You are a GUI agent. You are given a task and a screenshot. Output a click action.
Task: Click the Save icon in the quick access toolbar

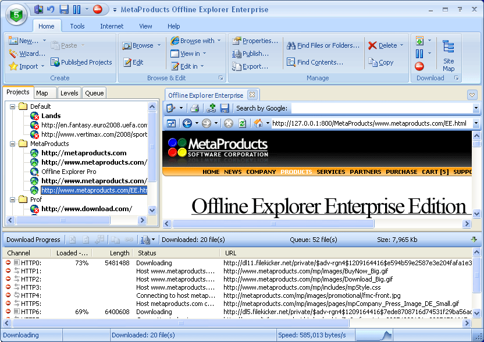64,9
